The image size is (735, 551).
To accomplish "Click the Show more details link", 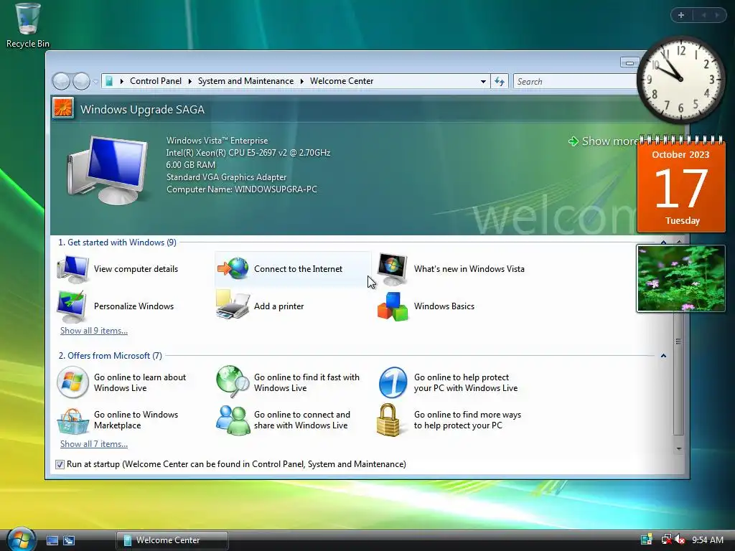I will coord(603,141).
